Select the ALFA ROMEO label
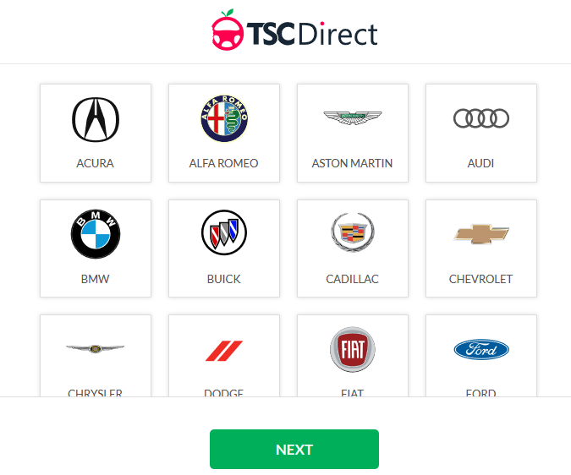Viewport: 571px width, 475px height. pos(223,163)
